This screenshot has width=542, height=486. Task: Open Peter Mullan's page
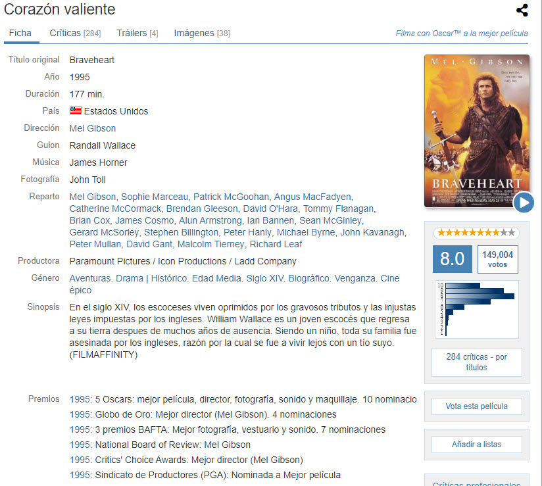(95, 244)
